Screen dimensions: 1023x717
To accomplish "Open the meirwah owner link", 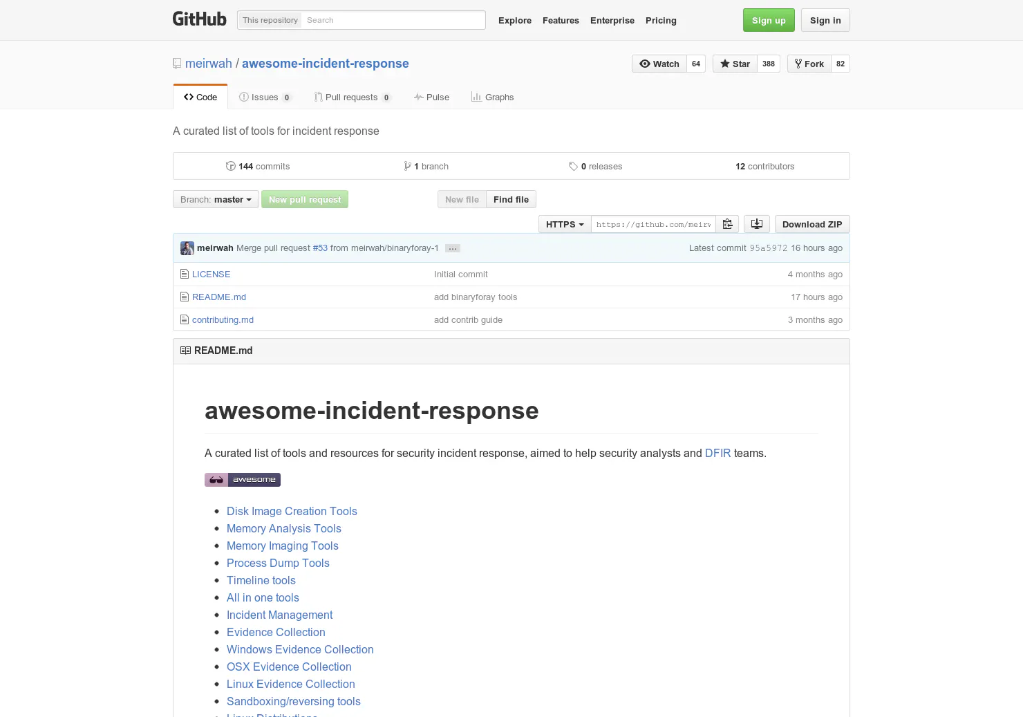I will coord(209,64).
